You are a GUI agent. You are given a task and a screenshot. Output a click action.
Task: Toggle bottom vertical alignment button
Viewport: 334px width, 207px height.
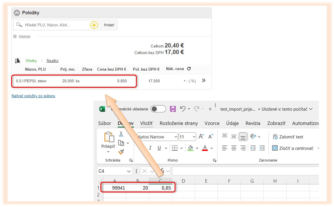pos(243,137)
